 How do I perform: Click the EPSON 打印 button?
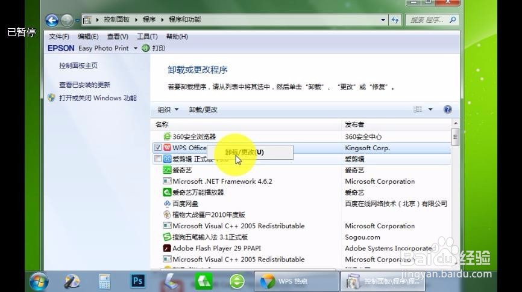pos(154,48)
